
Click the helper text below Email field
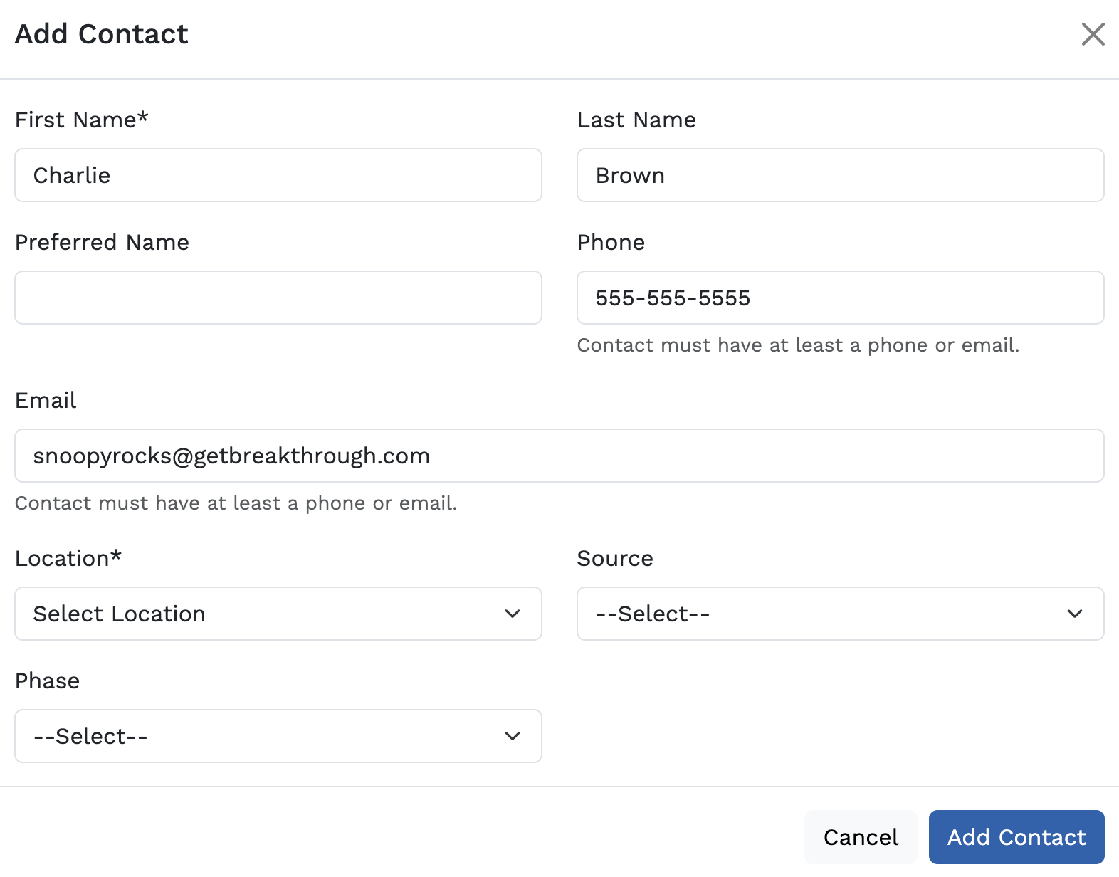[236, 503]
